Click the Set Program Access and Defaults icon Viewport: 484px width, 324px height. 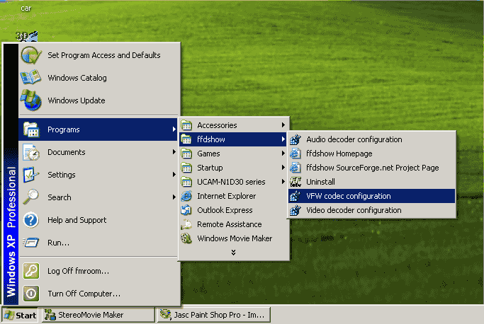point(31,55)
